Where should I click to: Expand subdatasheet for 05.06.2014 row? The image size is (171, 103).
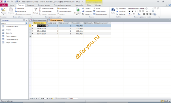point(32,31)
